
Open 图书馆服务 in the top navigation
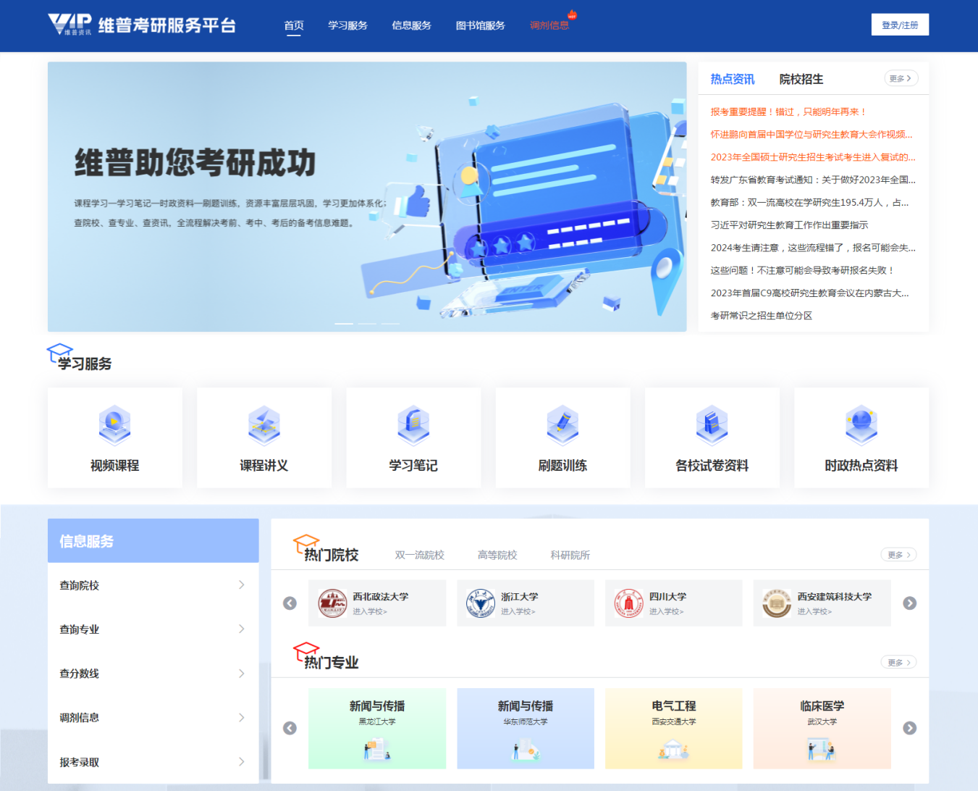480,25
